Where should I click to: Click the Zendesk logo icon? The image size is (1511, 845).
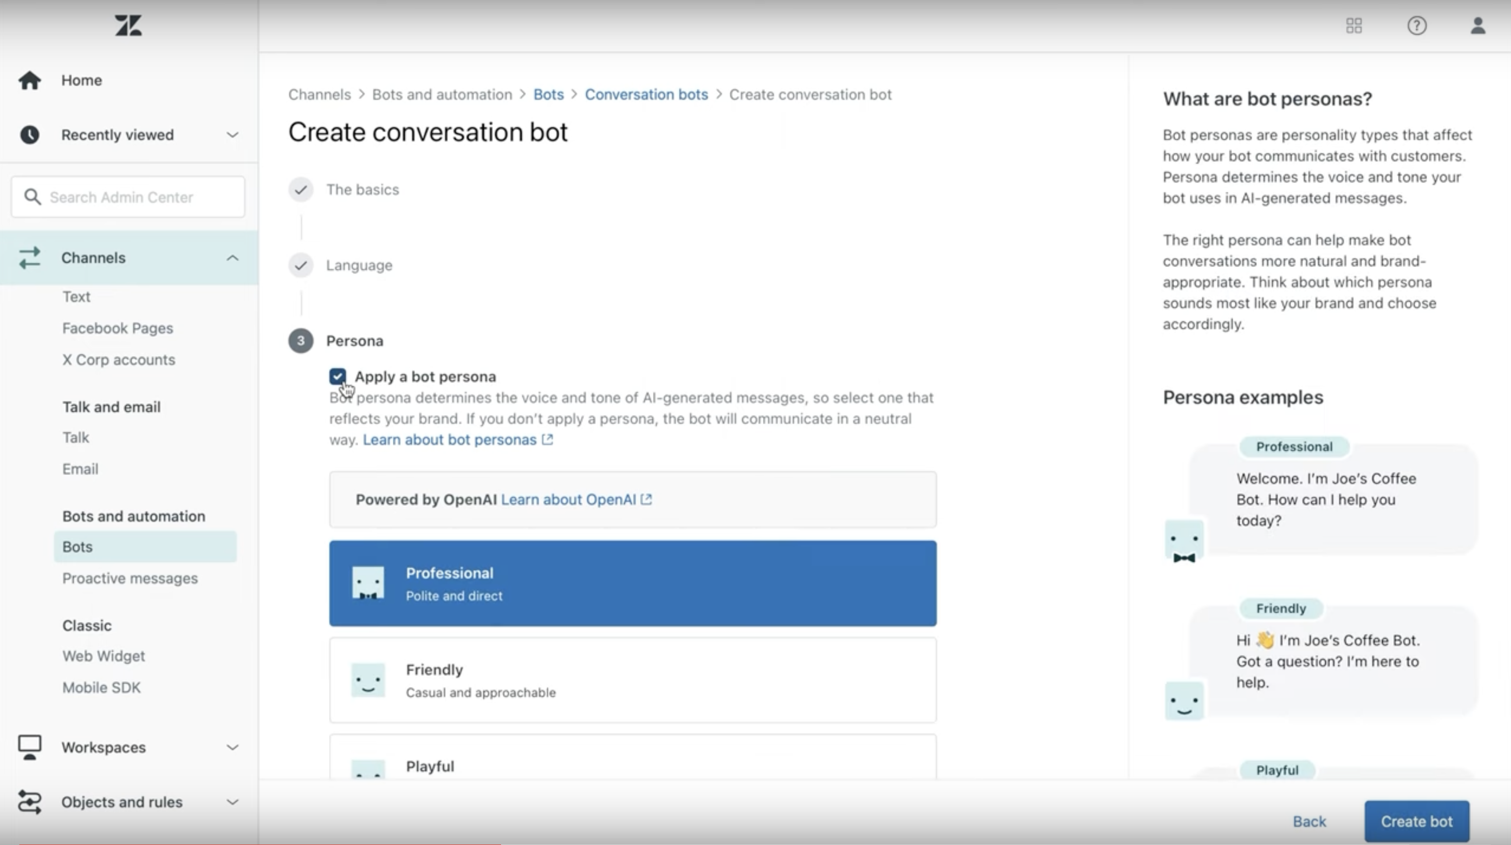(x=128, y=26)
